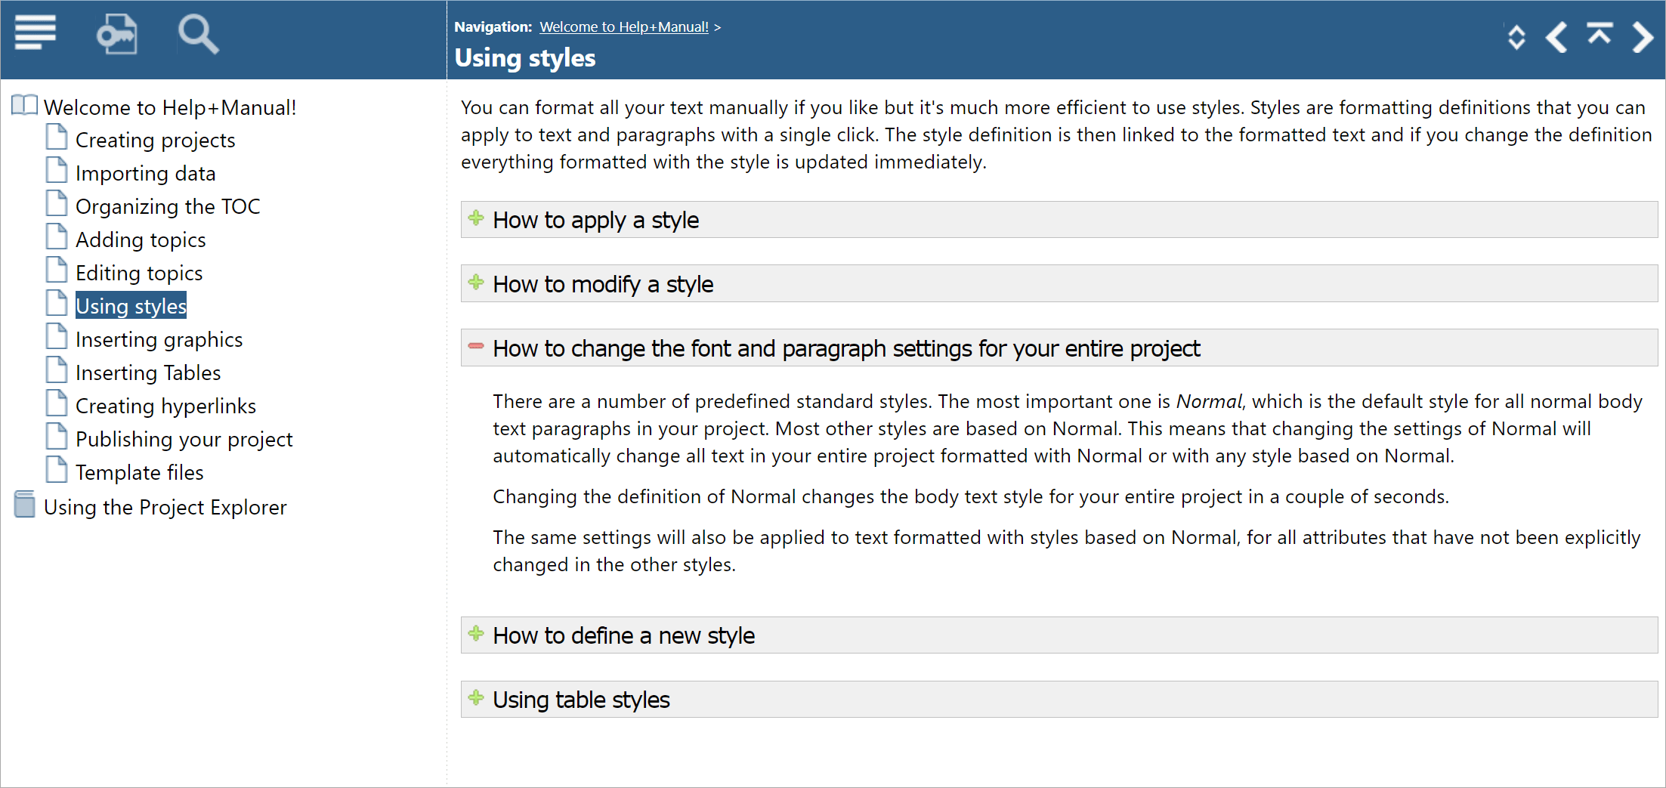Image resolution: width=1666 pixels, height=788 pixels.
Task: Open the 'Creating projects' topic
Action: tap(155, 141)
